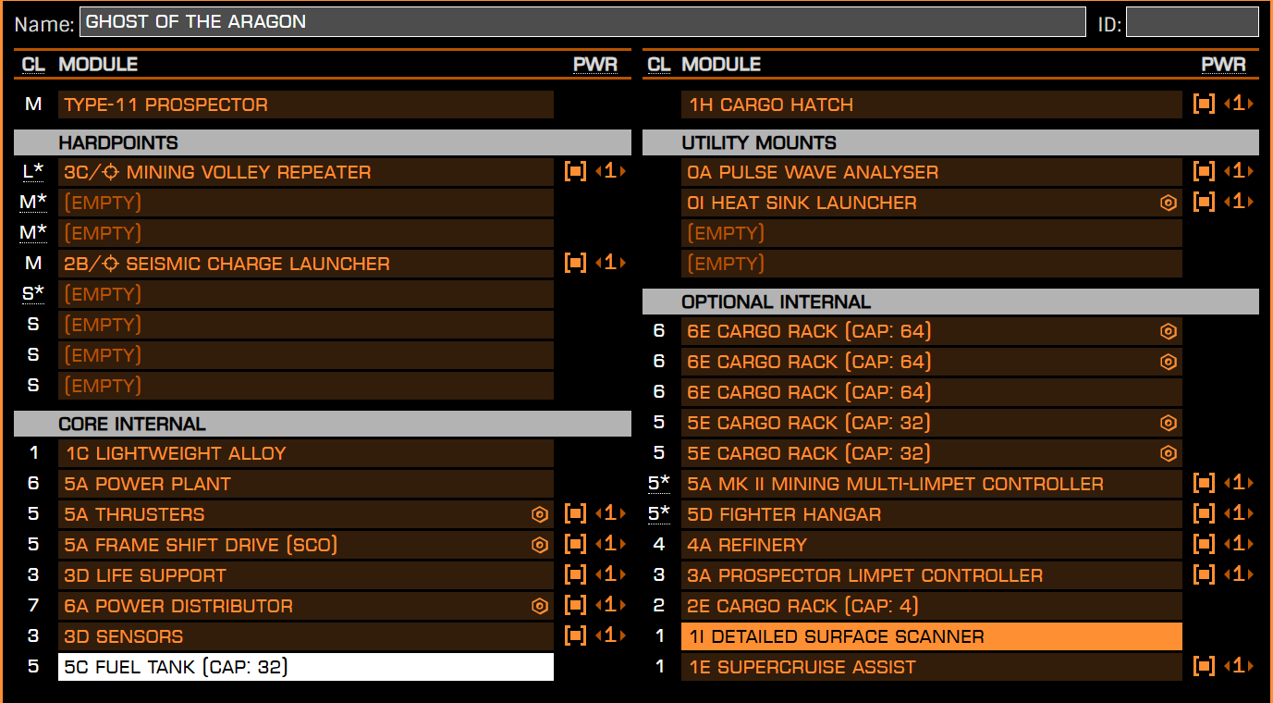Toggle power for 1H Cargo Hatch
This screenshot has height=703, width=1273.
pos(1204,105)
